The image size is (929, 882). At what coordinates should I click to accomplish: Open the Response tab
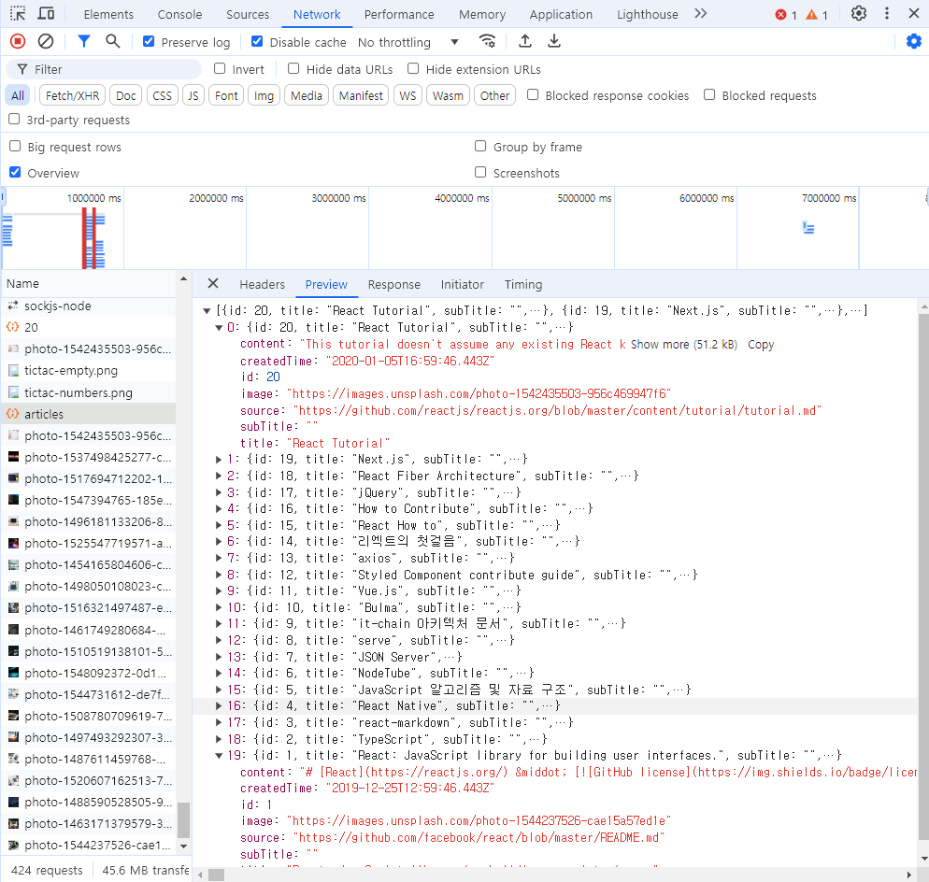click(394, 284)
